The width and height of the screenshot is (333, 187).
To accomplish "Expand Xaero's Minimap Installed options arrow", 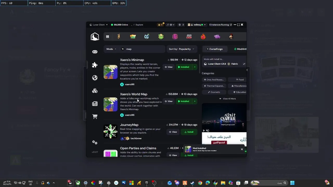I will pos(195,67).
